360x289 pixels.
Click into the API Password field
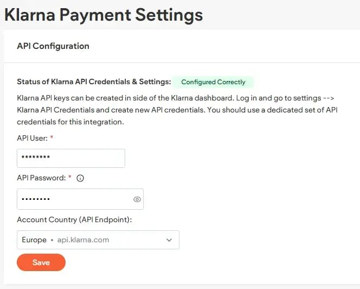coord(73,199)
